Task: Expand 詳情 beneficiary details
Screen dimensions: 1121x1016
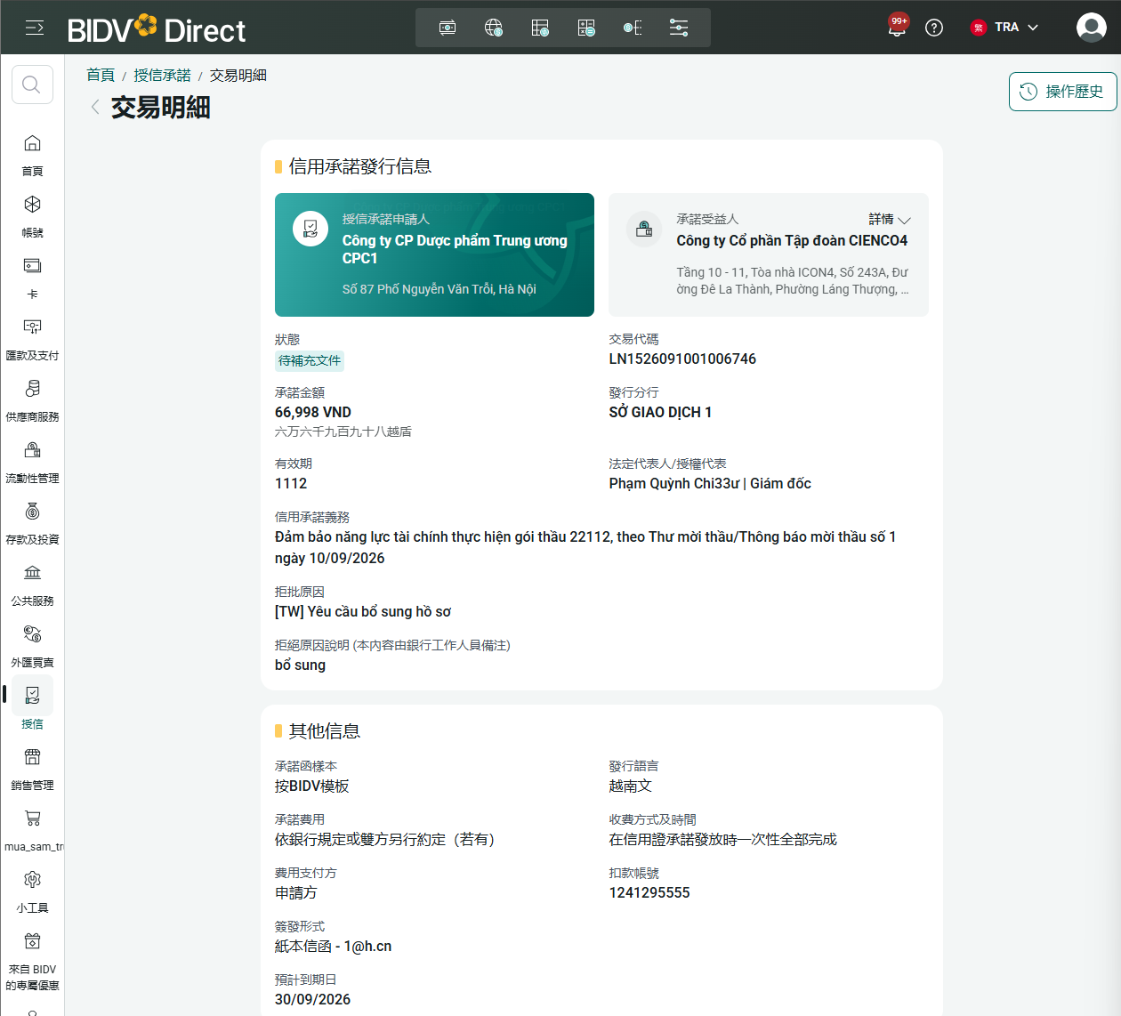Action: click(890, 219)
